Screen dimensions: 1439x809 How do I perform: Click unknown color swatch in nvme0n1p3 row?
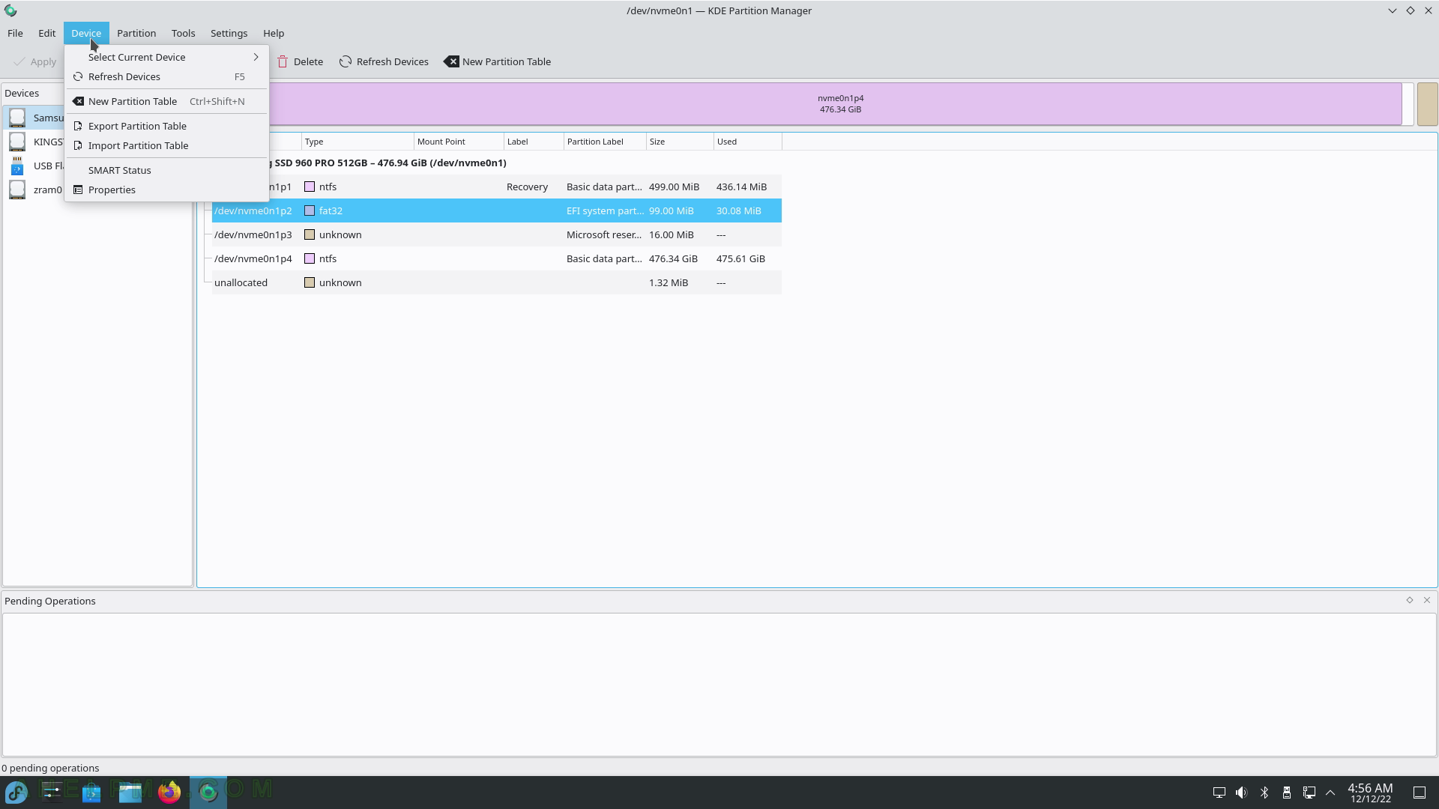[x=310, y=234]
